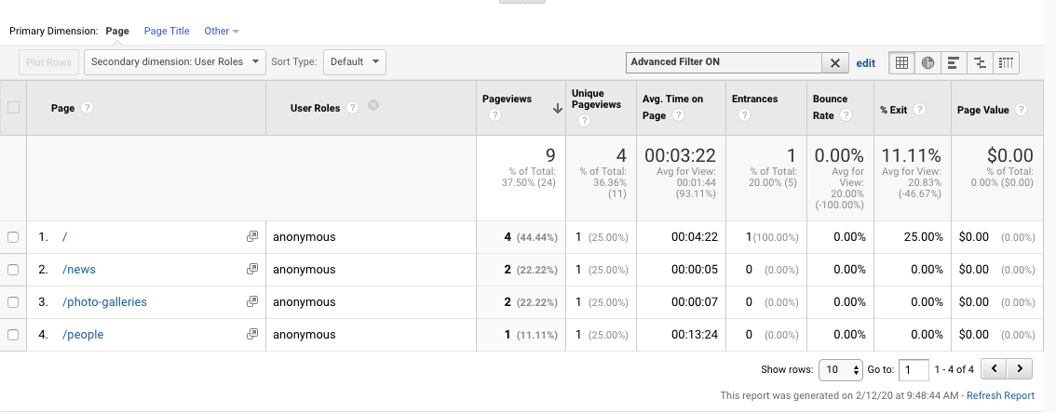This screenshot has width=1056, height=412.
Task: Toggle the select-all checkbox in table header
Action: point(13,108)
